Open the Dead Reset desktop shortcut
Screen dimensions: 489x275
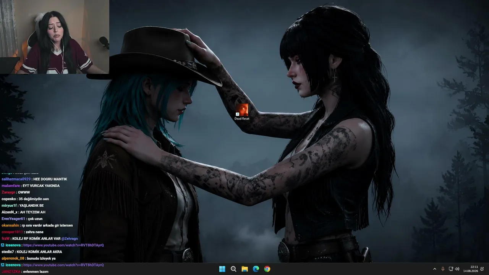(x=242, y=112)
